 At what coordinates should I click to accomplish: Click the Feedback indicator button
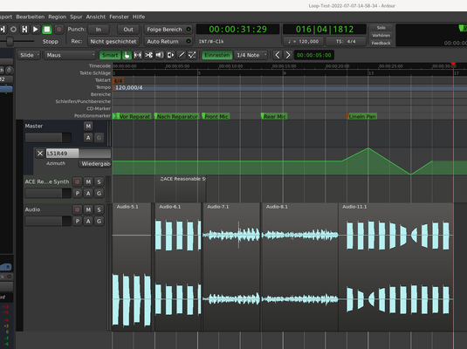point(381,43)
